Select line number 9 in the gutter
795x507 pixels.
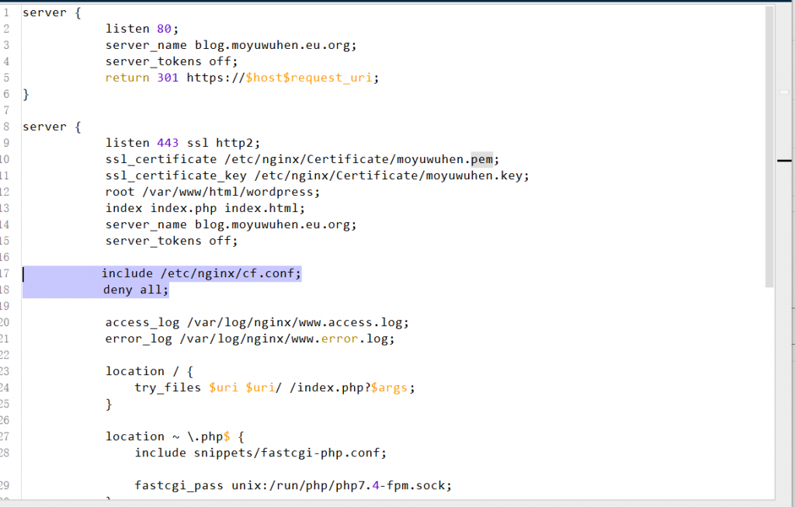coord(6,143)
